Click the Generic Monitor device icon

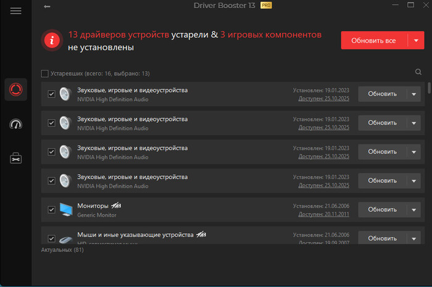coord(66,209)
